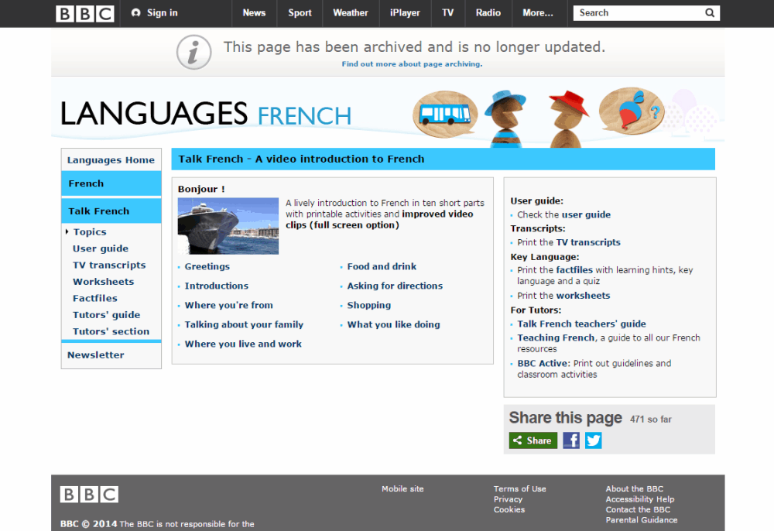Open the 'Teaching French' link
774x531 pixels.
pos(556,337)
